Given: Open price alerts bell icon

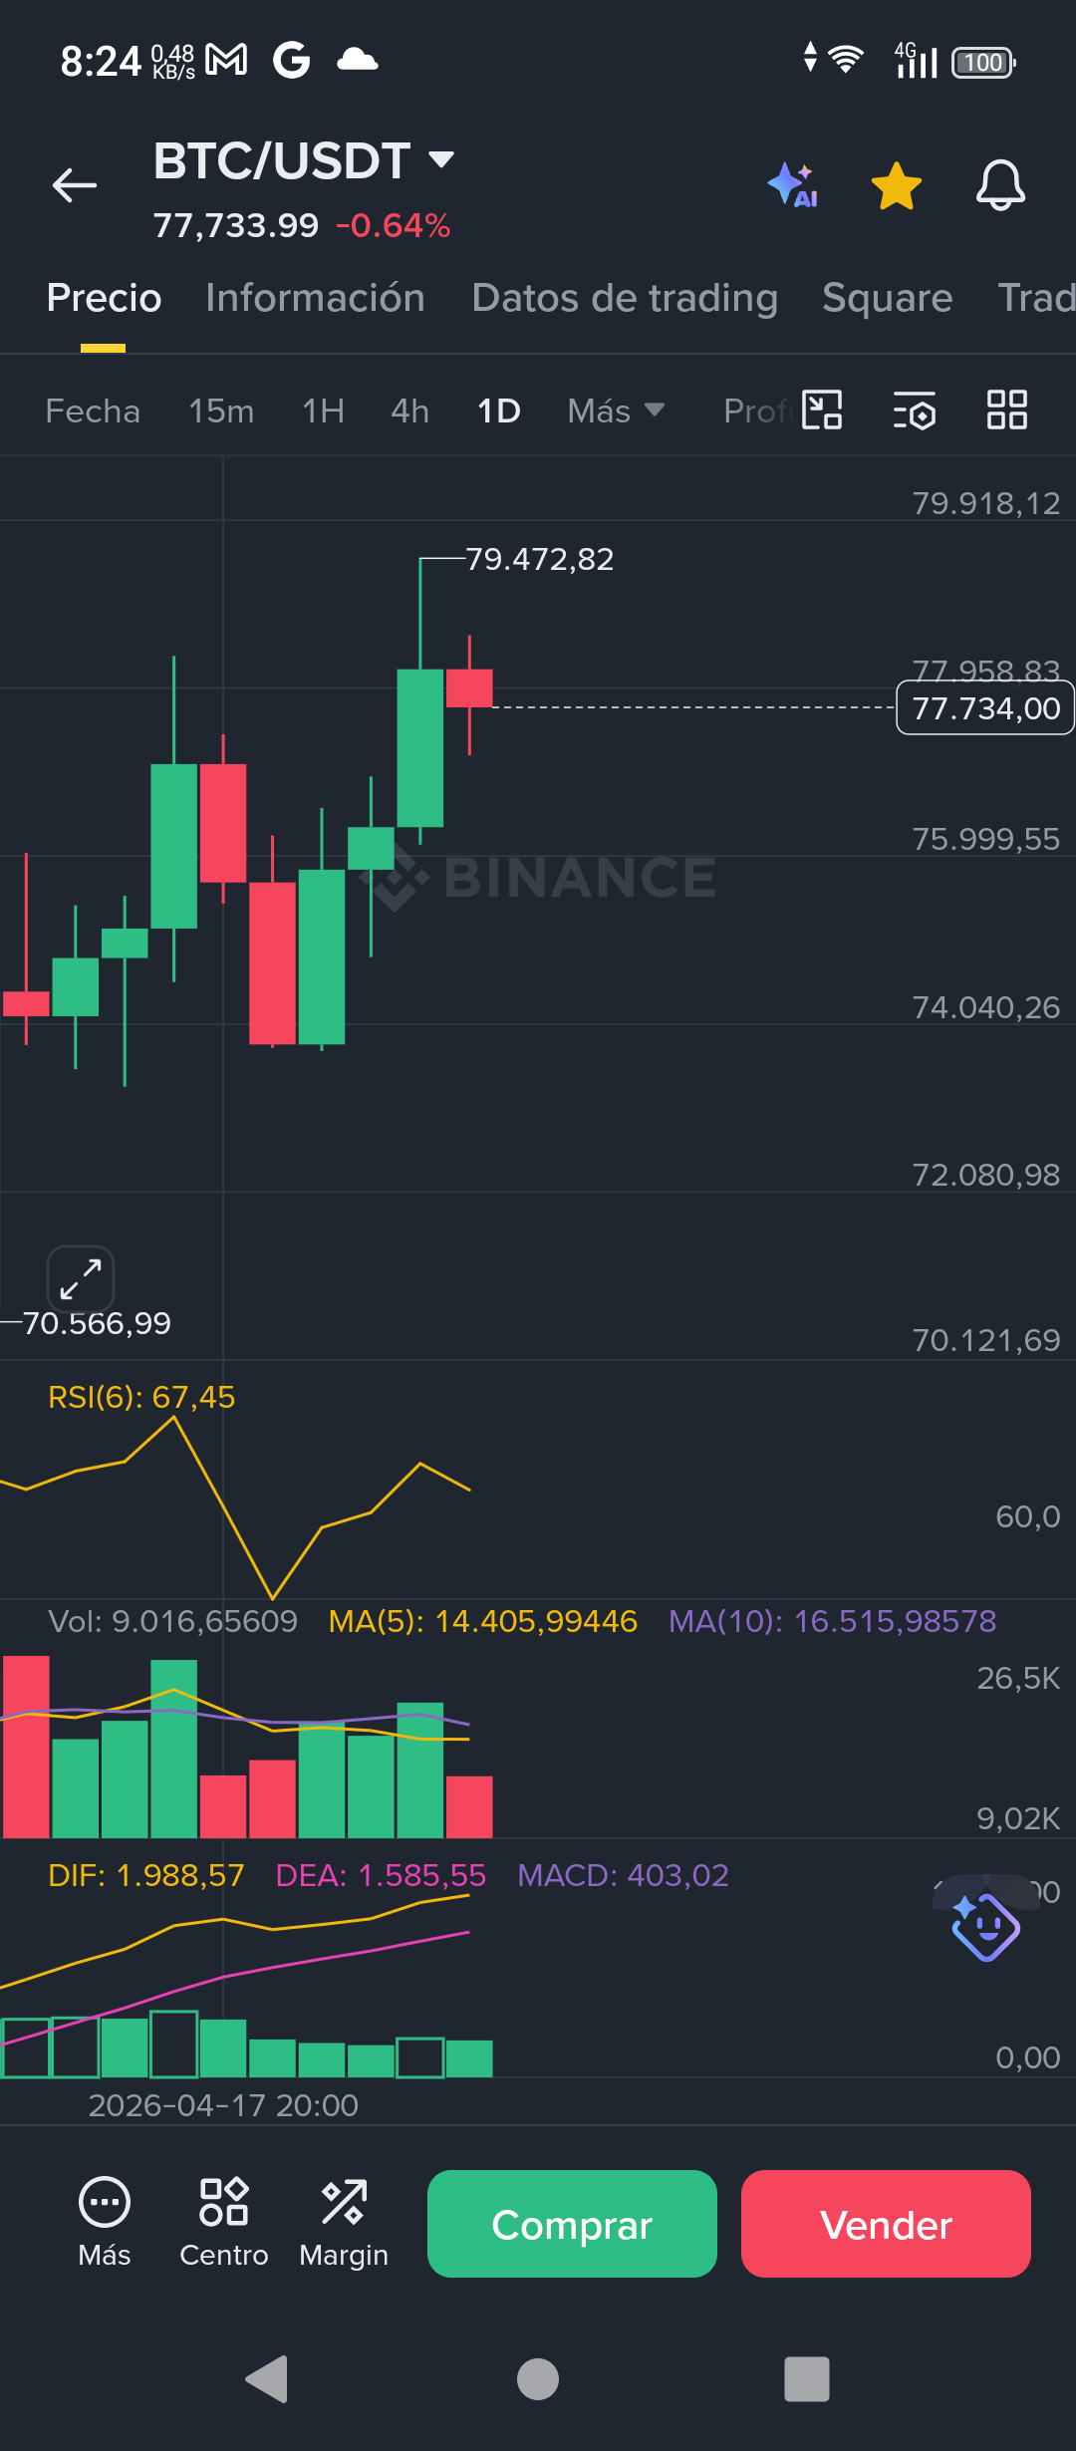Looking at the screenshot, I should click(1000, 185).
